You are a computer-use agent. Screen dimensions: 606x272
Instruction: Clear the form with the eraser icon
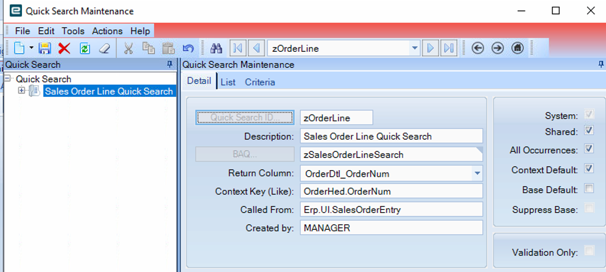[x=104, y=48]
